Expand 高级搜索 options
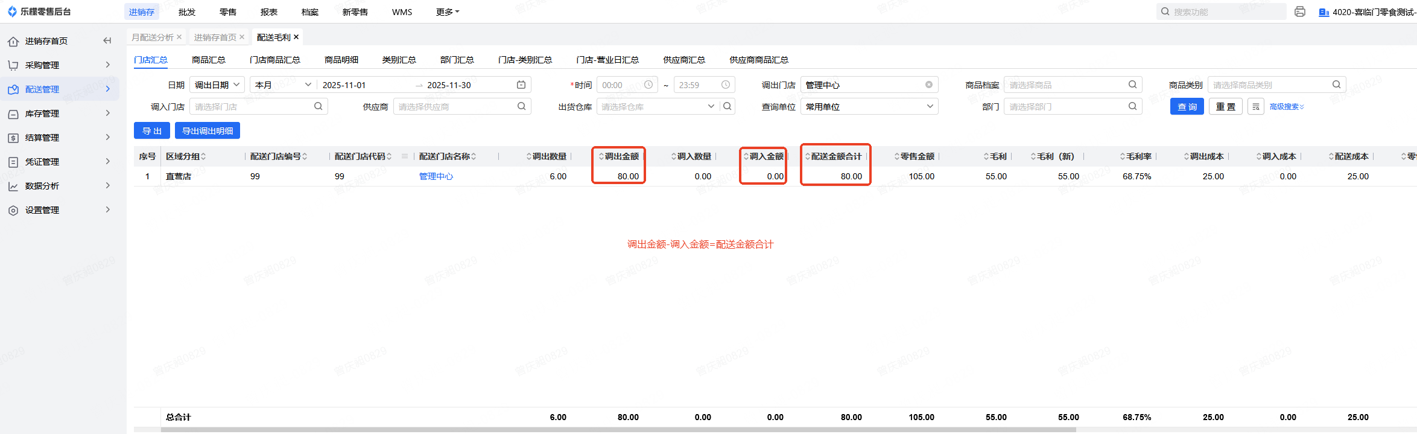 click(x=1287, y=107)
